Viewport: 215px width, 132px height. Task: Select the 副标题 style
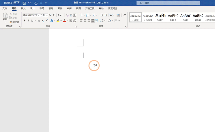click(198, 17)
